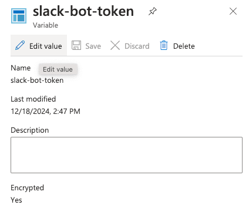Click the floppy disk Save icon

point(76,45)
